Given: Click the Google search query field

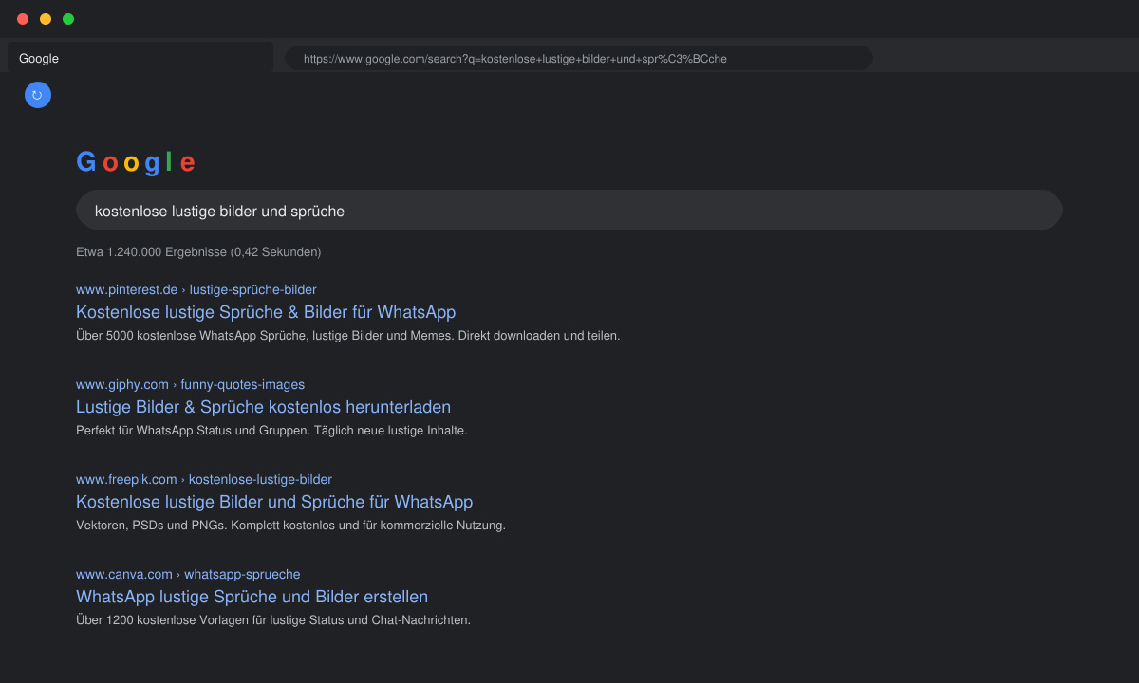Looking at the screenshot, I should coord(569,210).
